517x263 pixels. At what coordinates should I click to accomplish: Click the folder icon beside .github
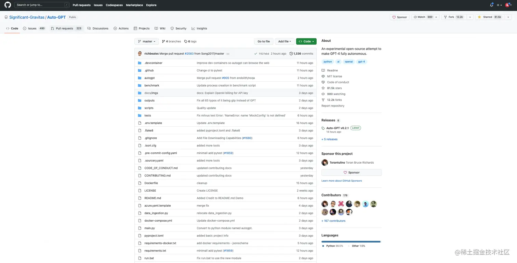point(140,70)
